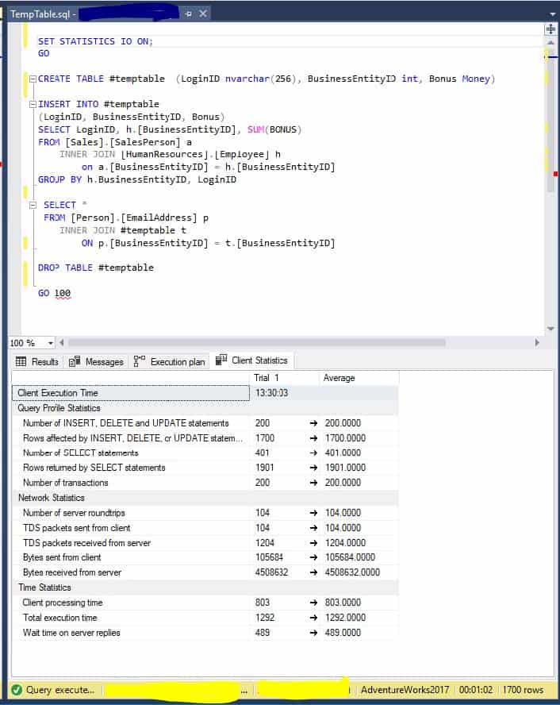Click the Network Statistics heading
This screenshot has height=705, width=560.
pyautogui.click(x=52, y=498)
